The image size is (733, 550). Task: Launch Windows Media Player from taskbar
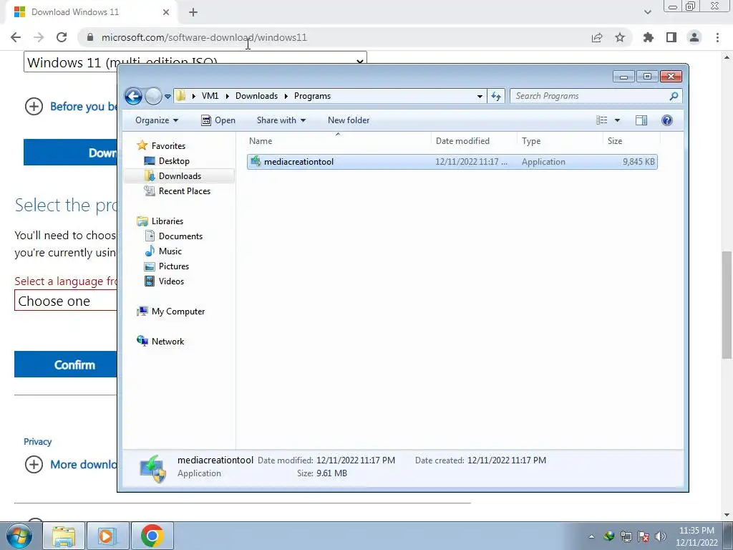[108, 536]
